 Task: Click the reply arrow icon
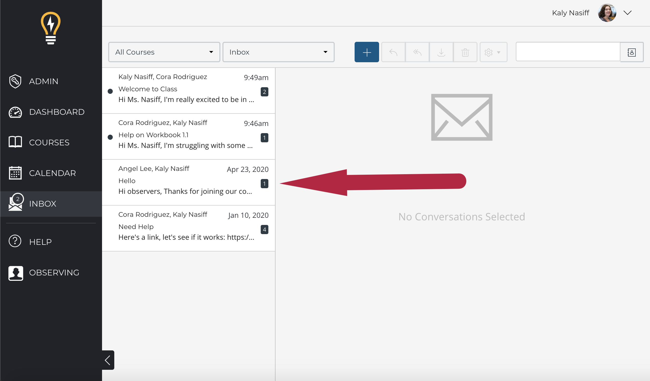(393, 52)
